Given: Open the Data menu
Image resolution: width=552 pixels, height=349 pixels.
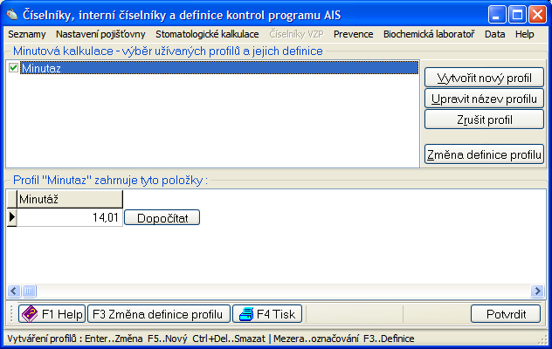Looking at the screenshot, I should coord(494,34).
